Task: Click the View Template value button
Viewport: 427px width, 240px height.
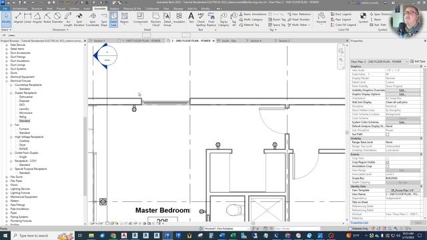Action: (x=402, y=190)
